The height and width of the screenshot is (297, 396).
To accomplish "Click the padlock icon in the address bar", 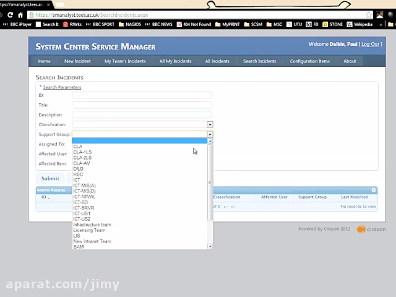I will [31, 14].
